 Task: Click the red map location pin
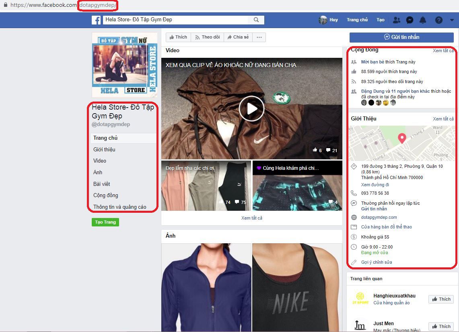402,138
